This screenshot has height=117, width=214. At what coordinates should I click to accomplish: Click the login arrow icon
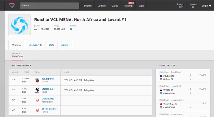[210, 6]
